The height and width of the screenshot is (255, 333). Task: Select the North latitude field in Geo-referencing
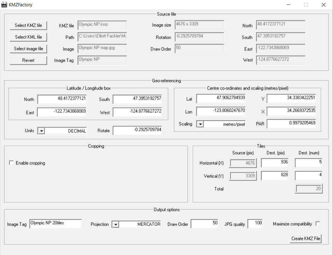coord(61,99)
